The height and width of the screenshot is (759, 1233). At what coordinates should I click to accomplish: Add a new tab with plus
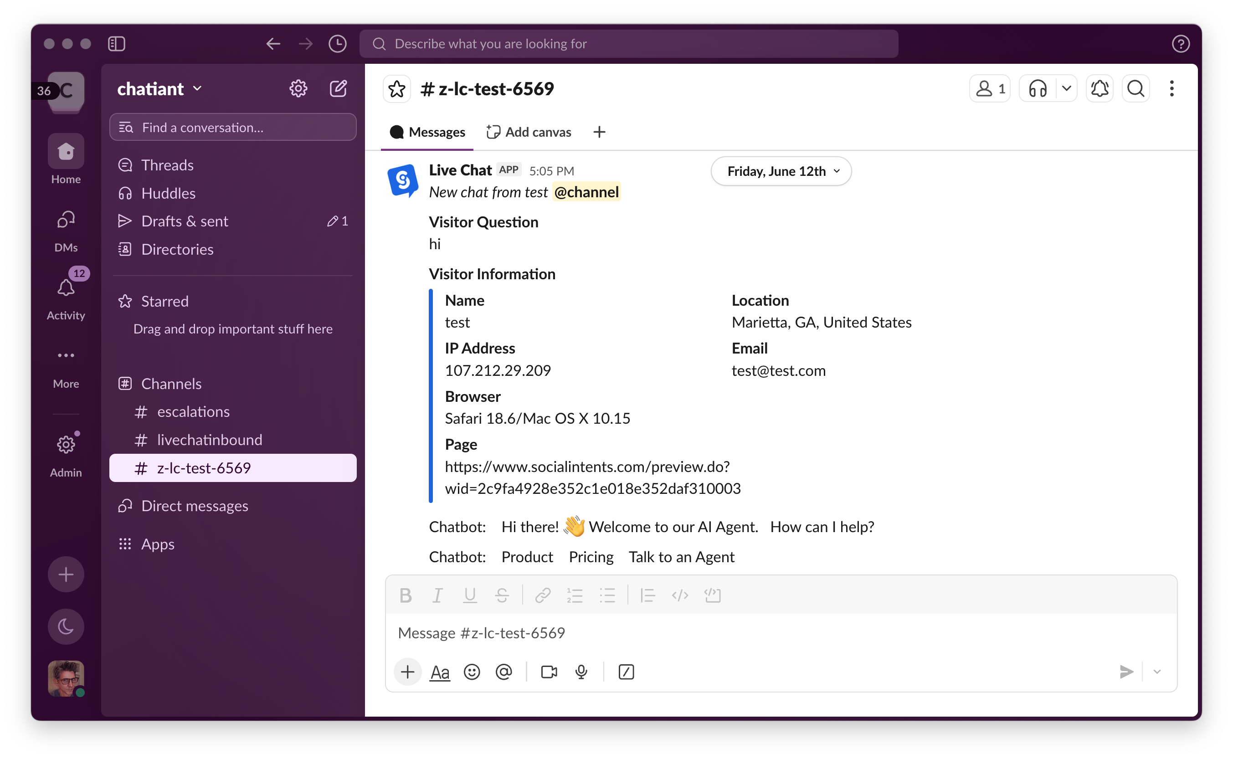[x=599, y=132]
